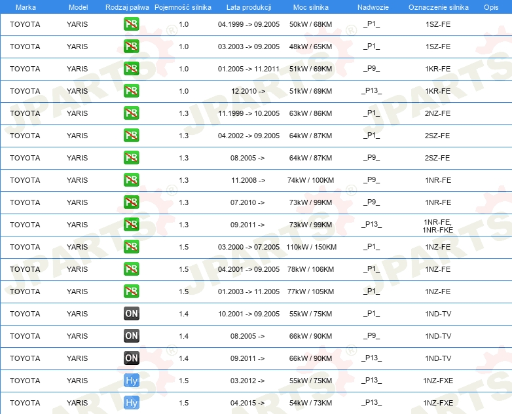The width and height of the screenshot is (512, 414).
Task: Click ON diesel icon in 08.2005 1ND-TV row
Action: point(131,335)
